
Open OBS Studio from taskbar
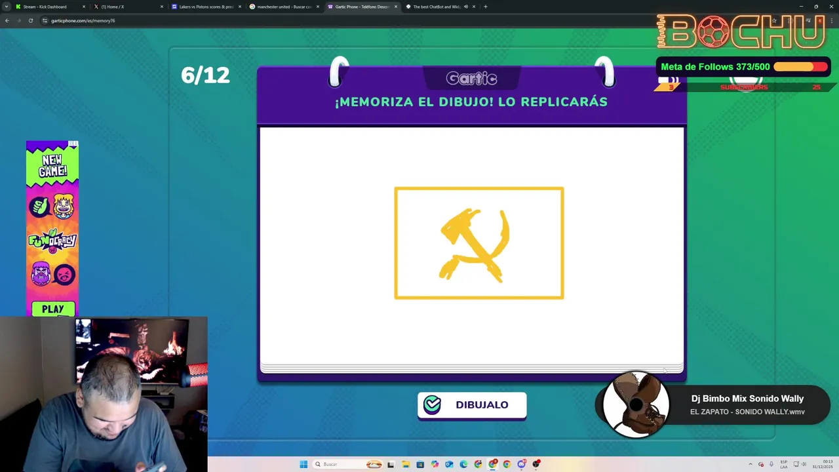click(536, 464)
